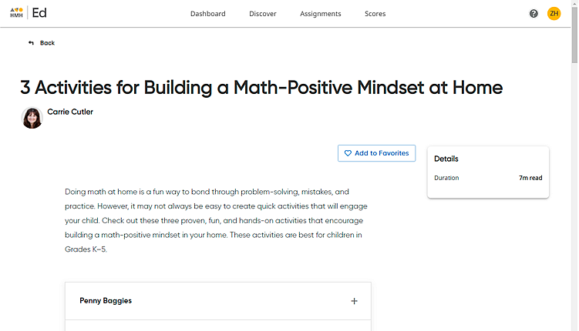Add this article to Favorites
The image size is (579, 331).
376,153
